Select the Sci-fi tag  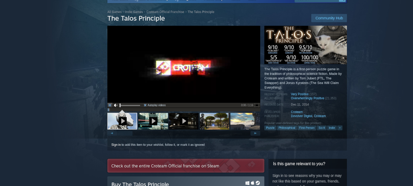point(321,128)
